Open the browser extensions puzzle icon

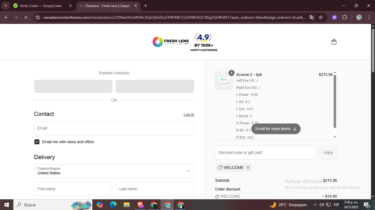pos(344,17)
